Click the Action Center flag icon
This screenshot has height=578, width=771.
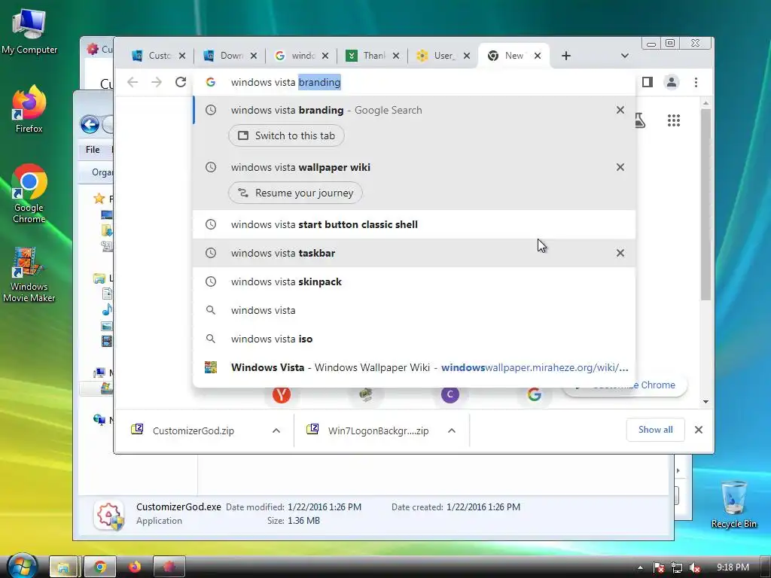658,568
